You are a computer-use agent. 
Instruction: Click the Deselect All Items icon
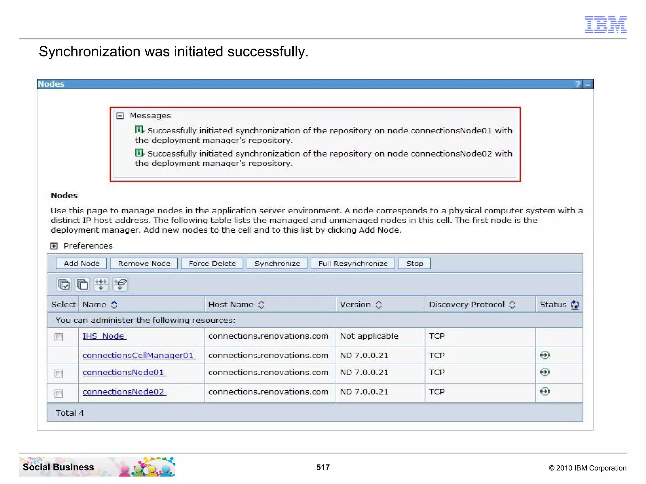[82, 285]
